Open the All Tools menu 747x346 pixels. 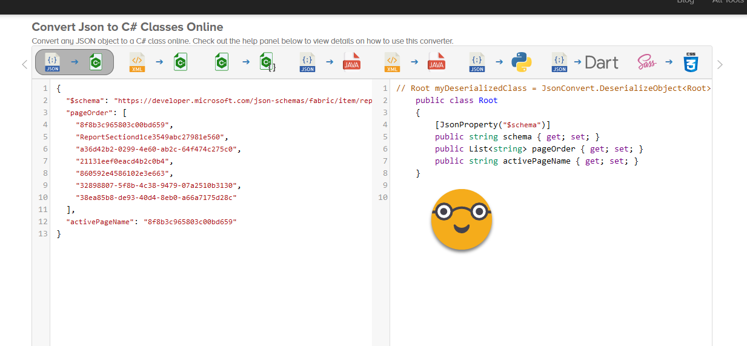727,2
